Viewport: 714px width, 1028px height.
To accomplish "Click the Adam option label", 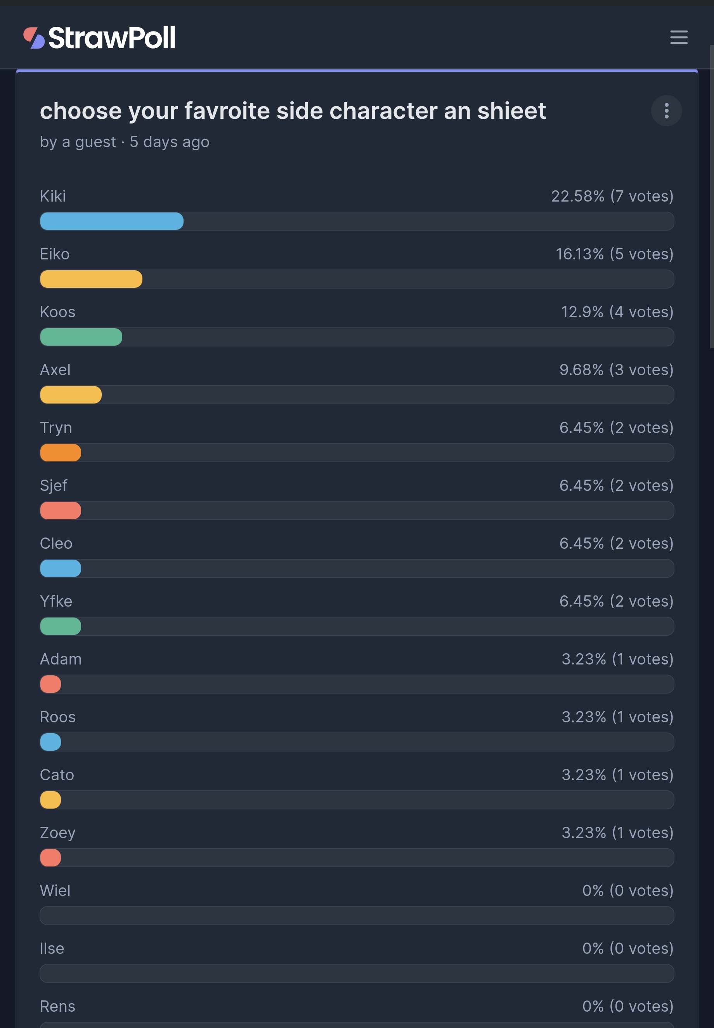I will pos(61,659).
